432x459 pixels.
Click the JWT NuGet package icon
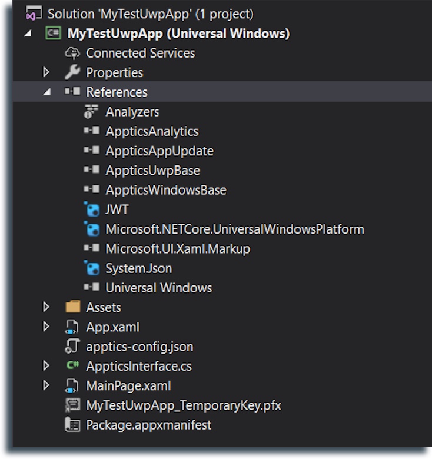[91, 209]
